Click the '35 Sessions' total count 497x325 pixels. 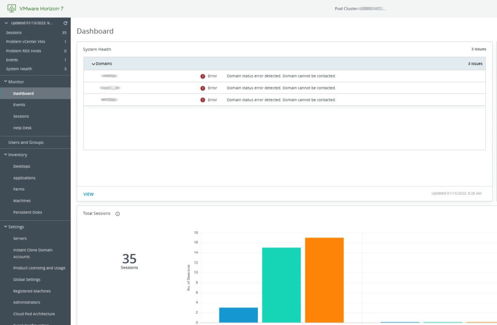[x=129, y=262]
